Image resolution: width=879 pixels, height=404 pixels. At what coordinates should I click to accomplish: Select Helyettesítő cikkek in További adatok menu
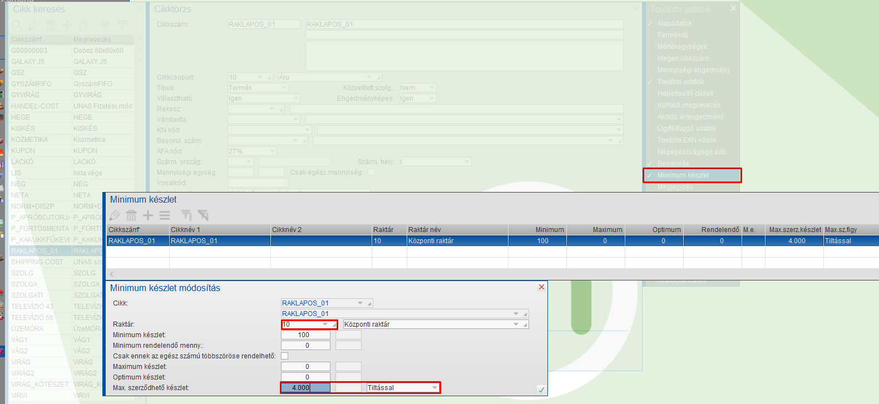tap(685, 93)
